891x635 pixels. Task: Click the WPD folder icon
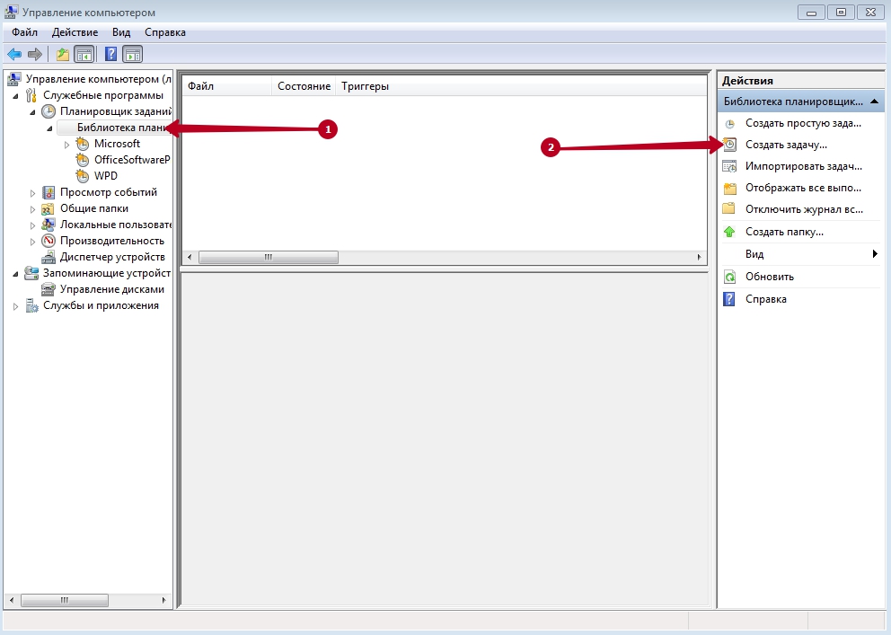click(83, 176)
